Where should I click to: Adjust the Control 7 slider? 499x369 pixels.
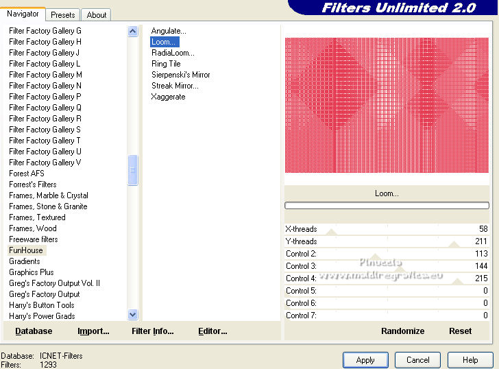(387, 316)
